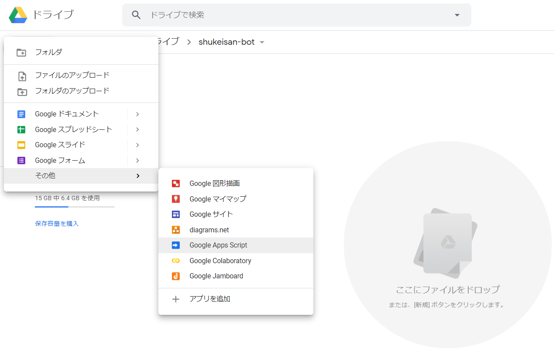Click the Google Drive logo

click(x=18, y=15)
